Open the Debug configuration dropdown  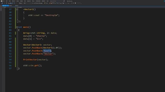click(x=21, y=3)
